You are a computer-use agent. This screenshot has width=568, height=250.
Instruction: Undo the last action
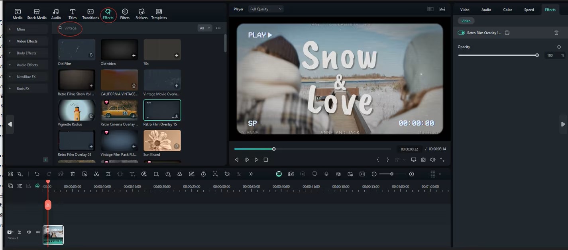[x=37, y=174]
